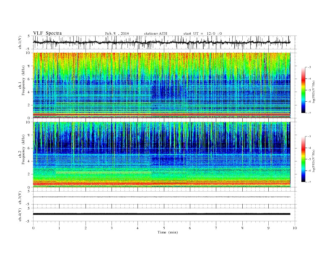Click the ch.2 spectrogram plot area

161,155
